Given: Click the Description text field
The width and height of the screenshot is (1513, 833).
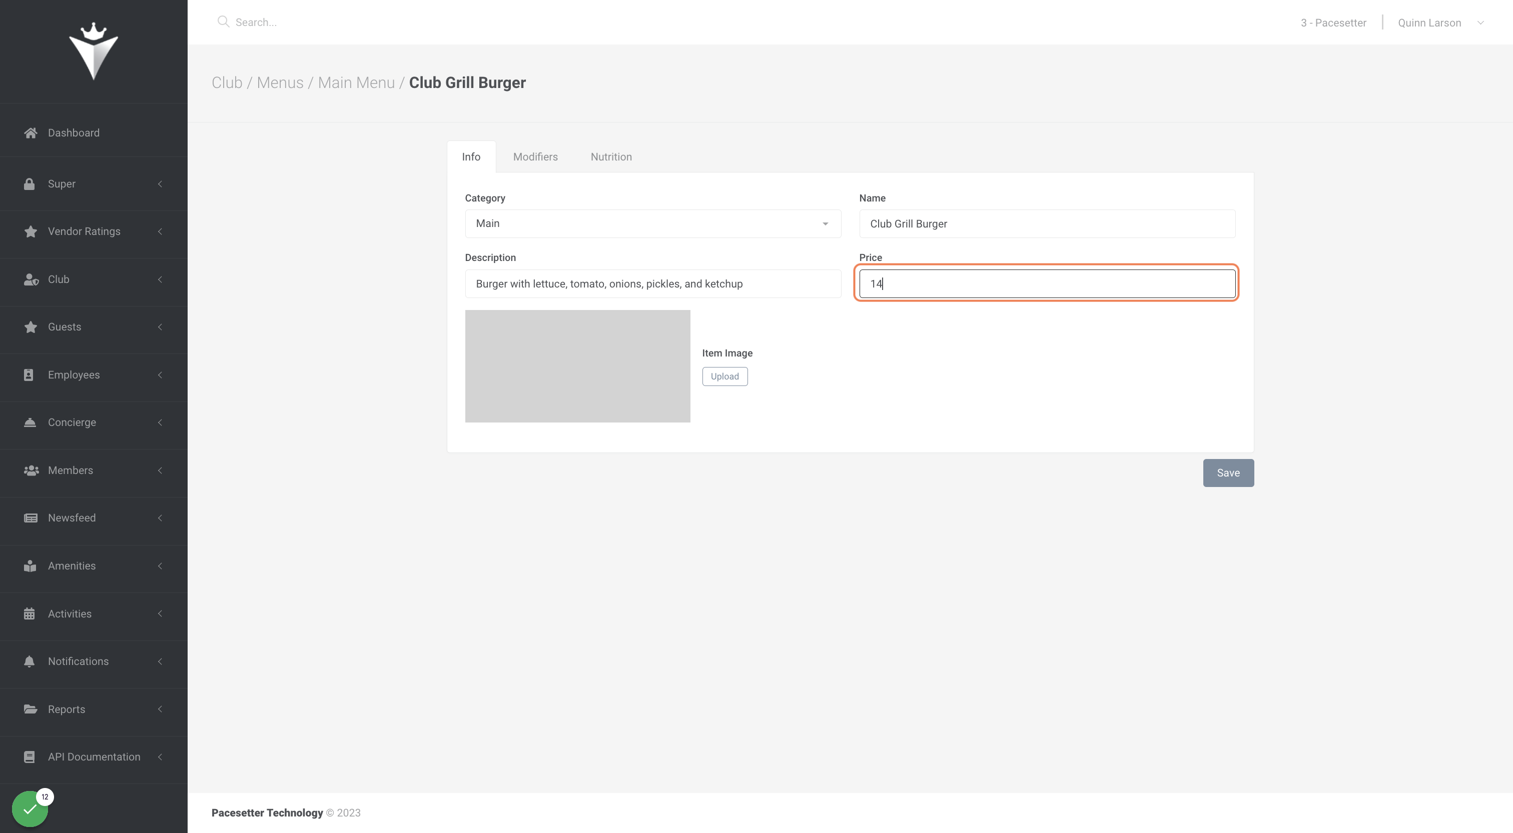Looking at the screenshot, I should coord(652,283).
